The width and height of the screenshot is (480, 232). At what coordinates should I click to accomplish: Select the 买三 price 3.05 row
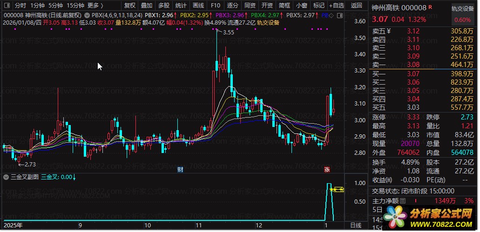click(423, 91)
